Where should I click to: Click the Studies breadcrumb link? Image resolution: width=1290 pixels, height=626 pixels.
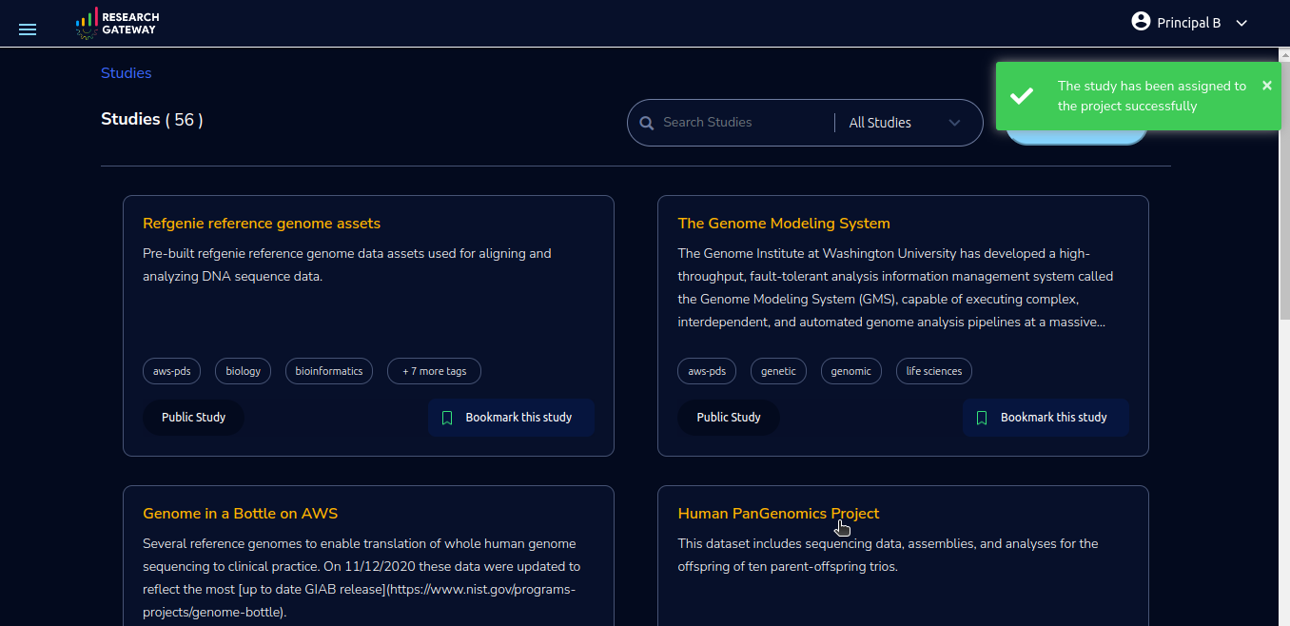coord(127,73)
